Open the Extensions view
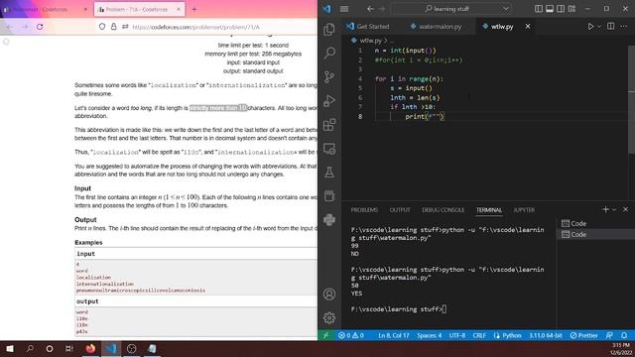The height and width of the screenshot is (357, 635). (329, 125)
